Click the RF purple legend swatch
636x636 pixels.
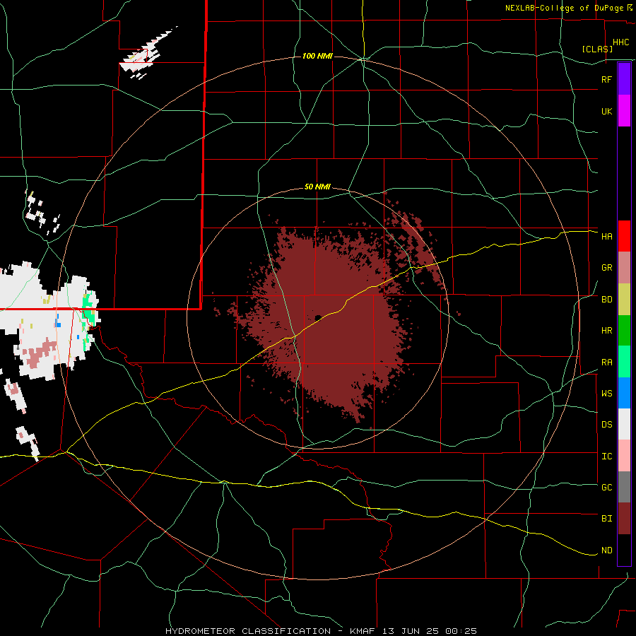(624, 79)
